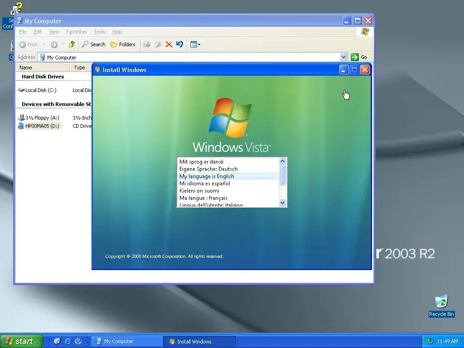Viewport: 464px width, 348px height.
Task: Select HP00MA05 (D:) CD drive
Action: [39, 126]
